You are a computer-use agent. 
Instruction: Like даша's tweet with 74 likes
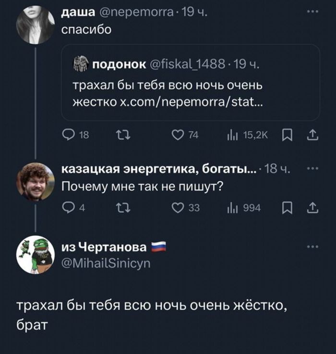[x=178, y=136]
